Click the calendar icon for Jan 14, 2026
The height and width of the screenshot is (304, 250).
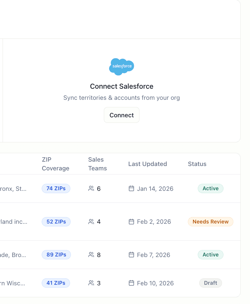click(131, 188)
